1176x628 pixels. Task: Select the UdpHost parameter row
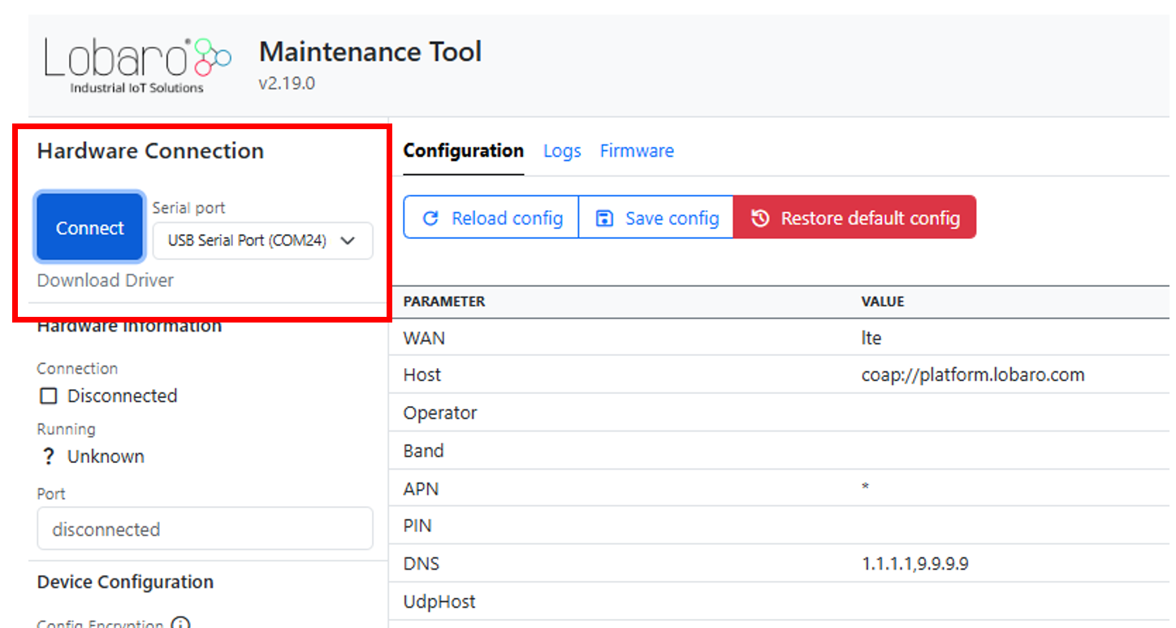[782, 601]
